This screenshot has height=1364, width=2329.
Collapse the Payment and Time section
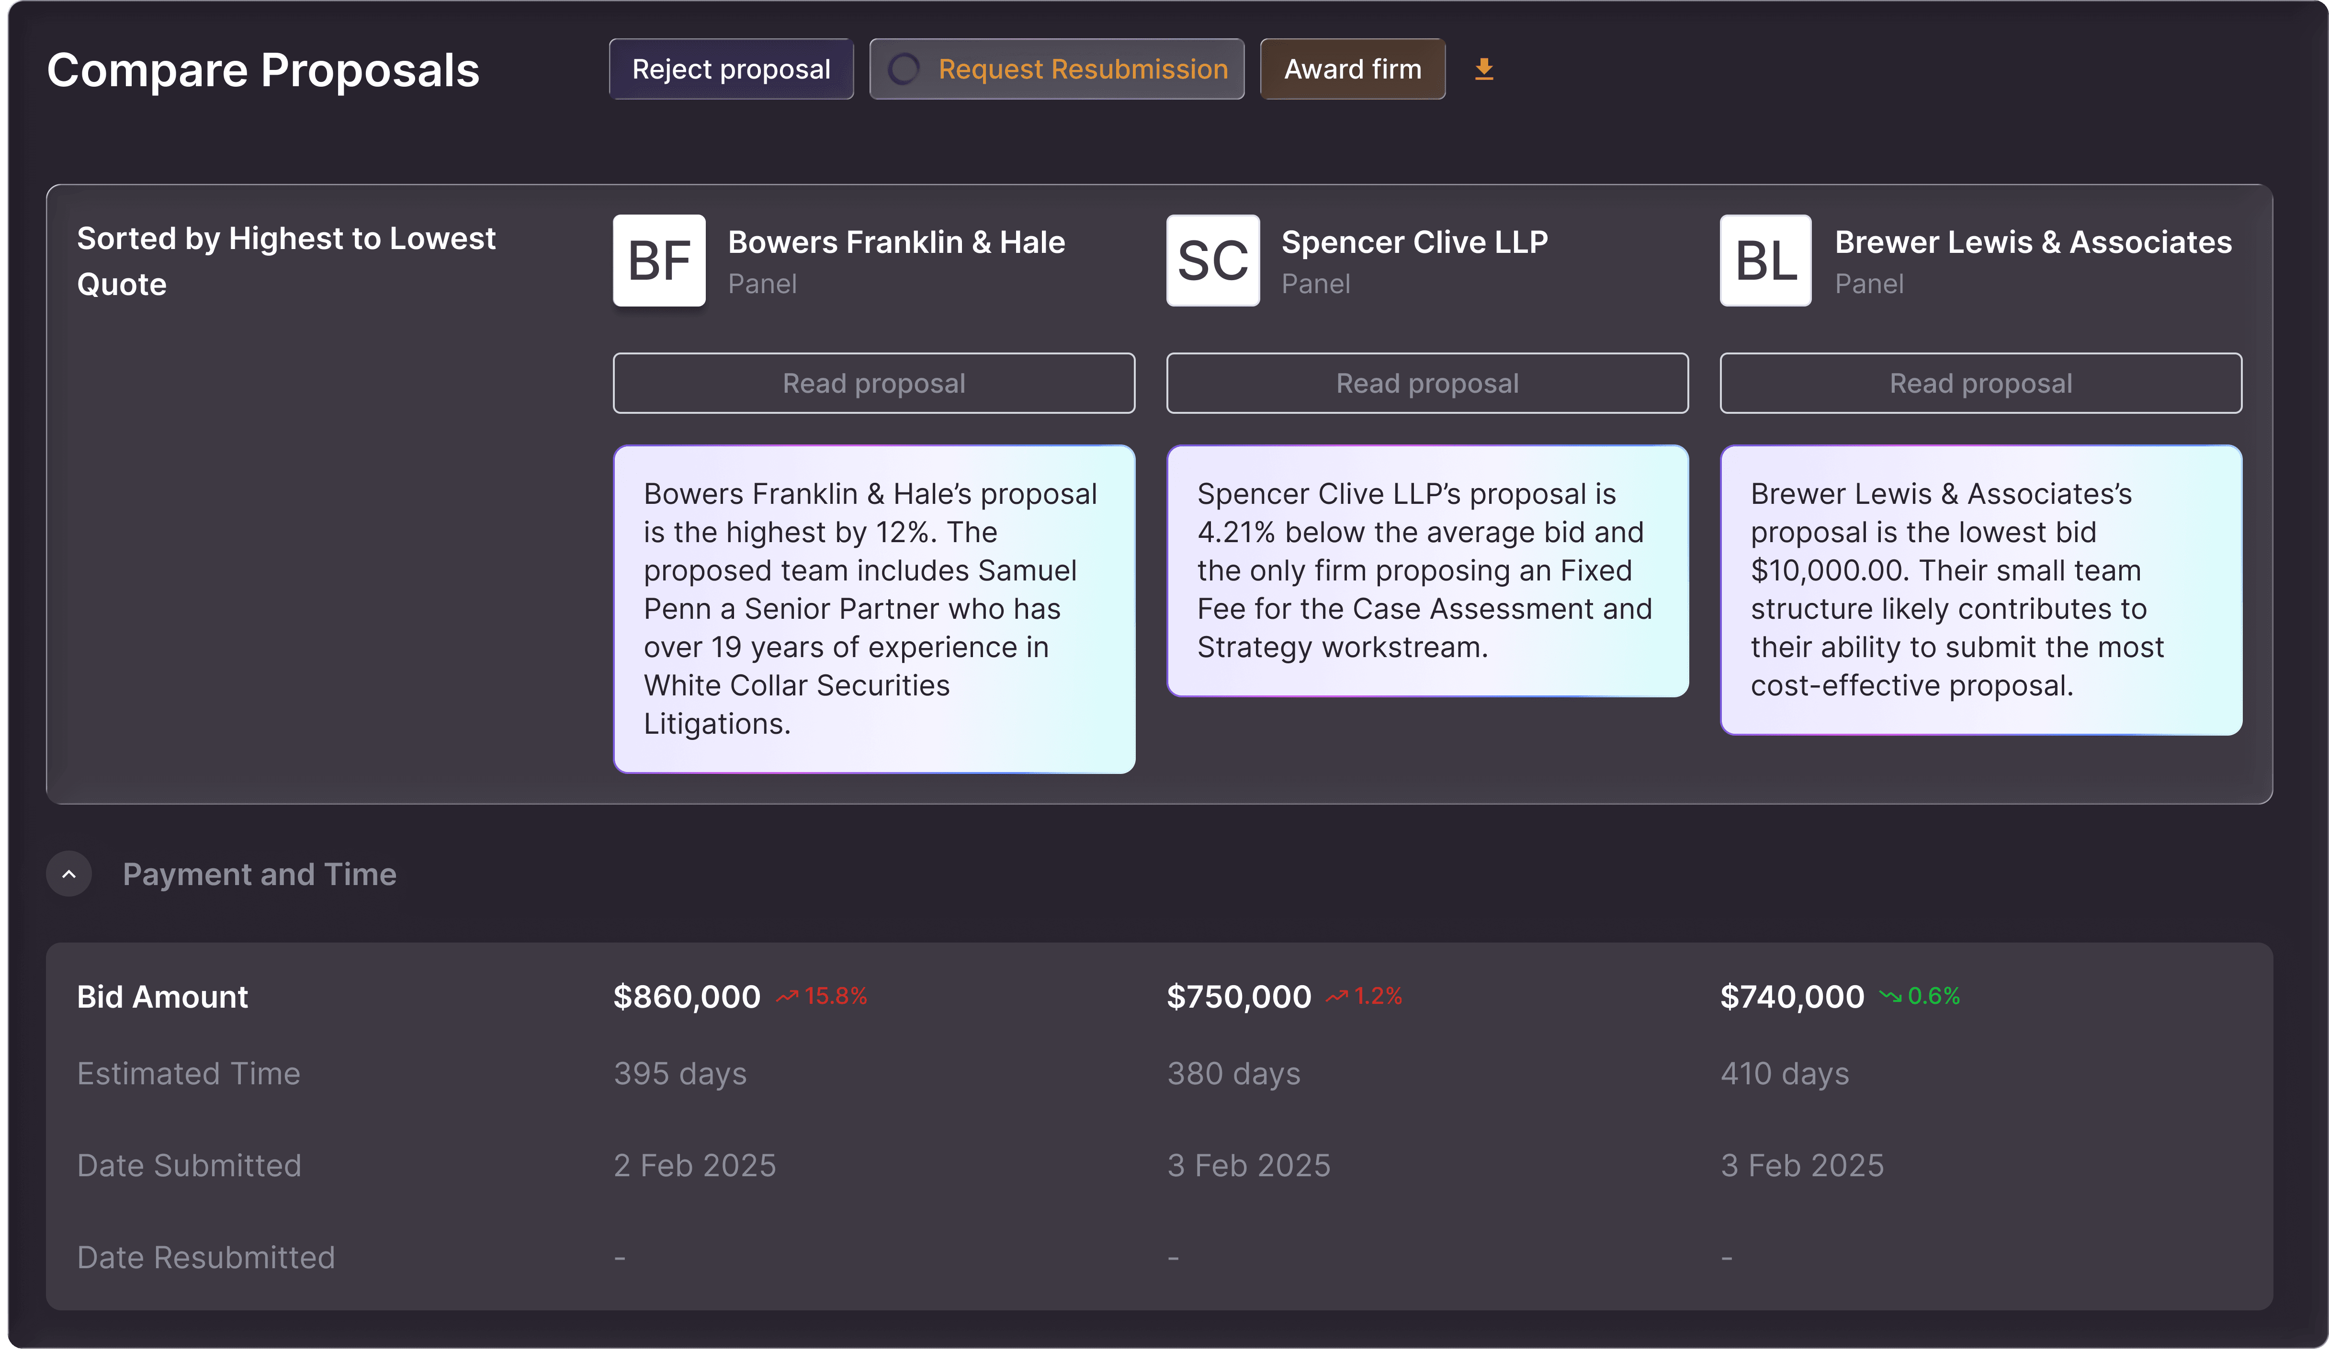[x=69, y=874]
